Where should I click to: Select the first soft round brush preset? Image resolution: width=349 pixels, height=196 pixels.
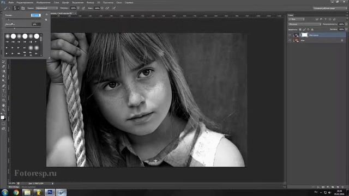pos(7,36)
